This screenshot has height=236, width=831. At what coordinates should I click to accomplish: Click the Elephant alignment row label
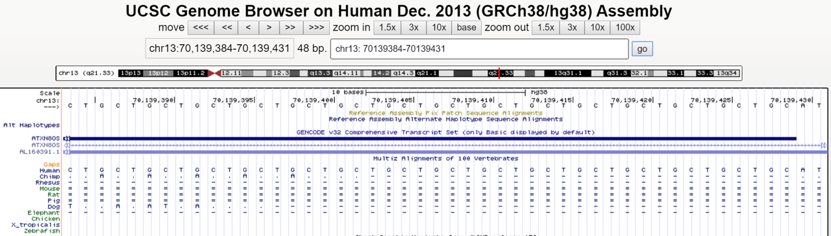[x=43, y=213]
